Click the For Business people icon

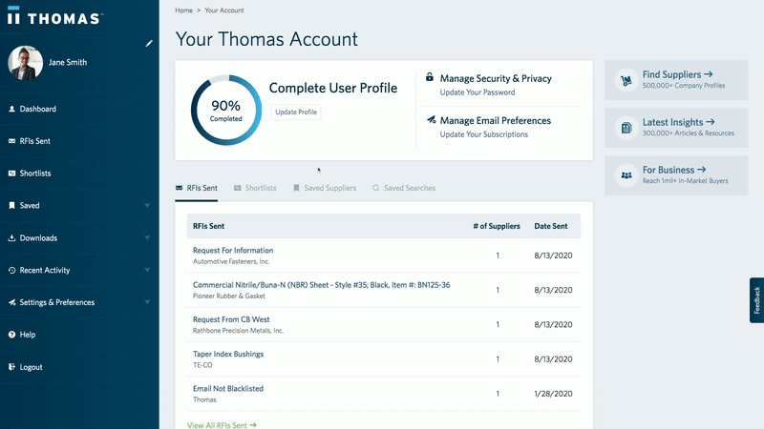click(626, 174)
